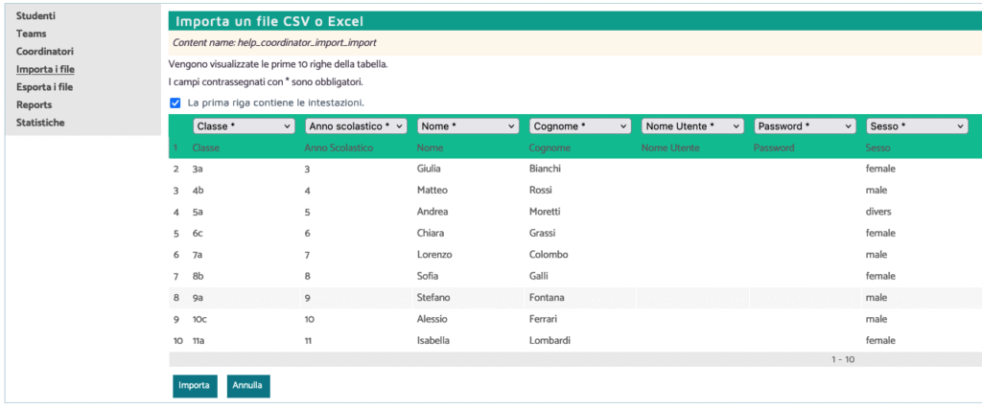982x409 pixels.
Task: Select Coordinatori in the sidebar menu
Action: click(x=45, y=52)
